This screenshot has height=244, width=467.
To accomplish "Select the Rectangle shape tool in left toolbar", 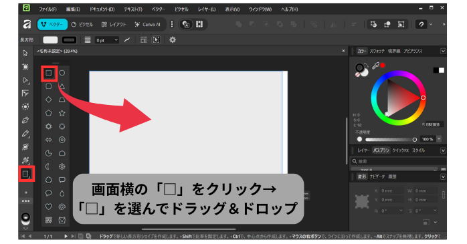I will click(x=26, y=174).
